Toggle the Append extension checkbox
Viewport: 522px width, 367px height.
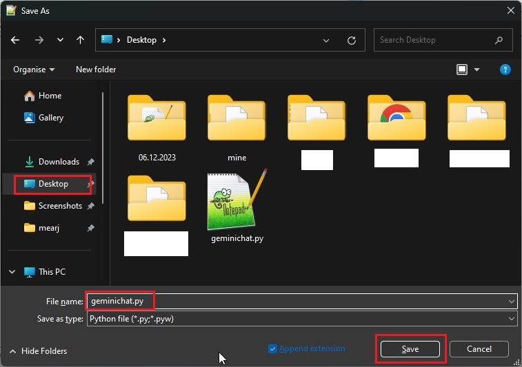[x=272, y=349]
